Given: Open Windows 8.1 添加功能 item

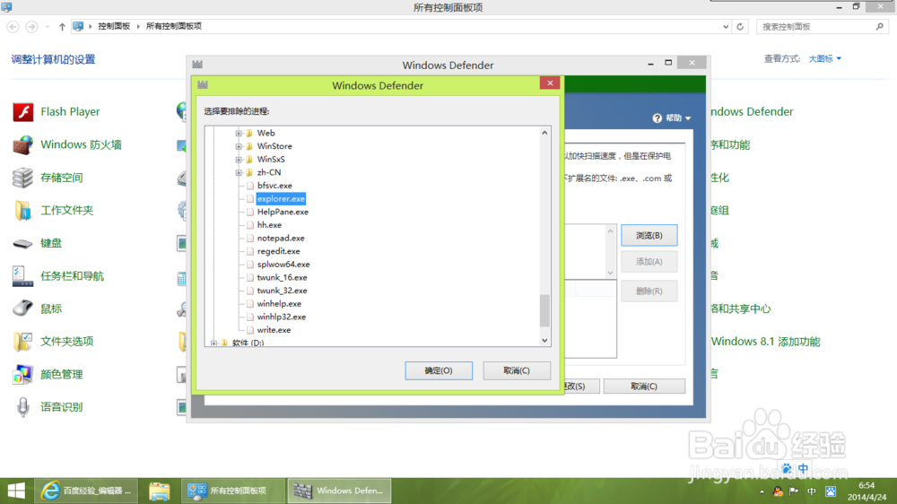Looking at the screenshot, I should point(765,342).
